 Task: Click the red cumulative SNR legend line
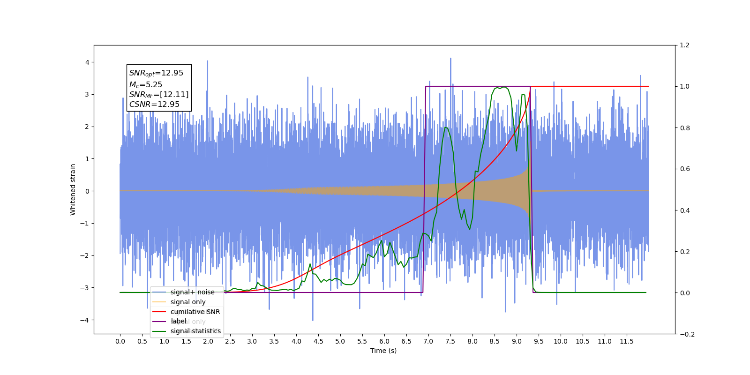(x=159, y=312)
